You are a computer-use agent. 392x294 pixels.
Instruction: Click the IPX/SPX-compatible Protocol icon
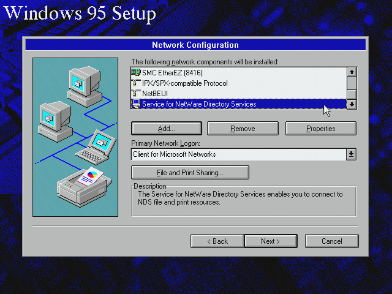tap(136, 83)
